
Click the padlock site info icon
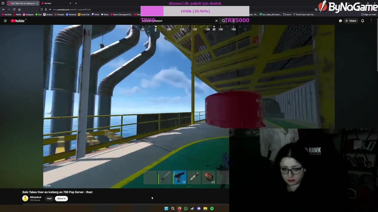[46, 9]
